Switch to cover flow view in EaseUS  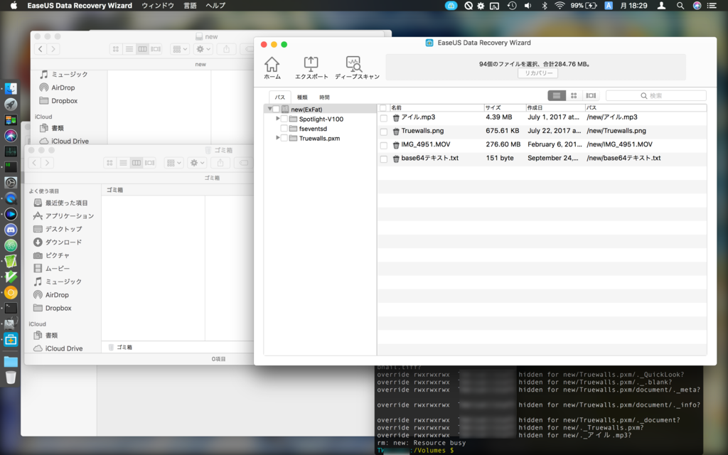click(x=591, y=96)
